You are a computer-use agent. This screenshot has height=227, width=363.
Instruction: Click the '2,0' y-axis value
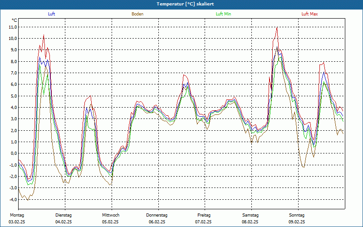tap(14, 130)
